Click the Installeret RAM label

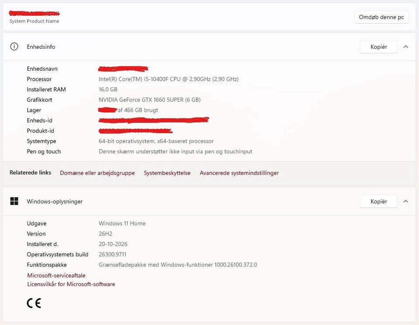click(x=46, y=89)
